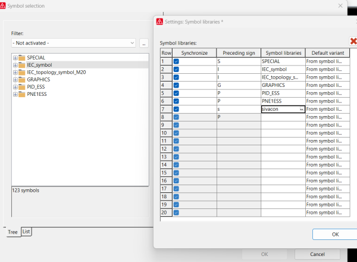Switch to the List tab
This screenshot has width=357, height=262.
[x=26, y=232]
